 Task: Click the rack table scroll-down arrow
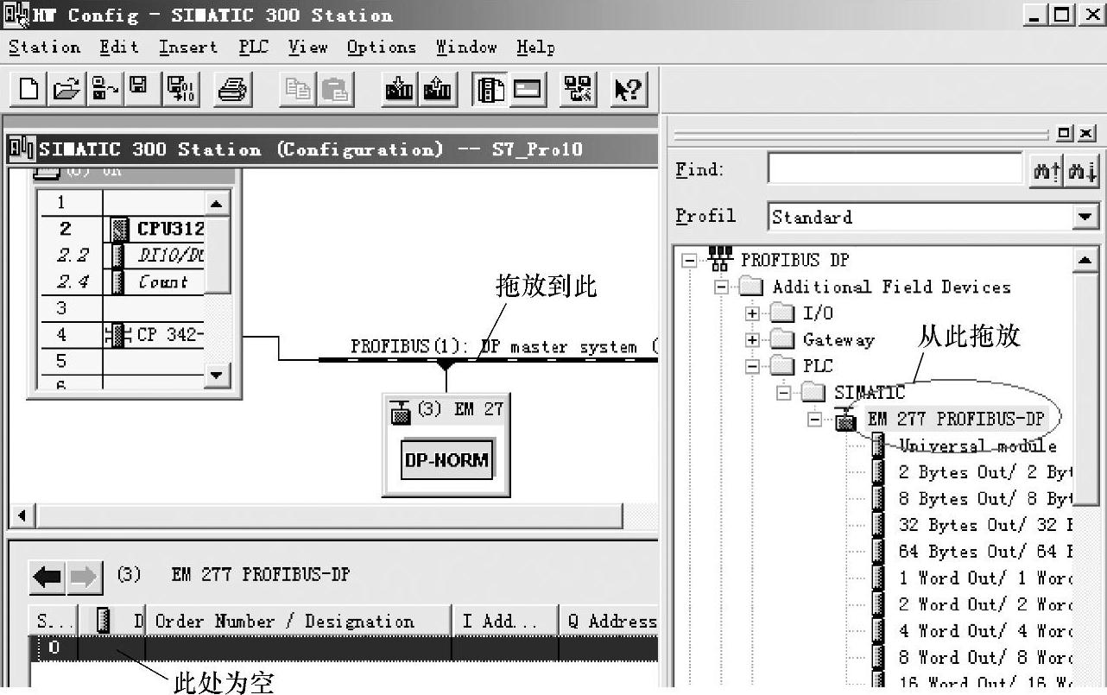pyautogui.click(x=217, y=376)
